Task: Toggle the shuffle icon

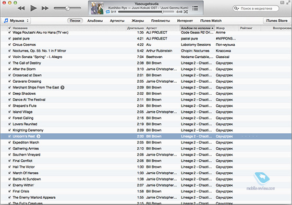Action: [186, 12]
